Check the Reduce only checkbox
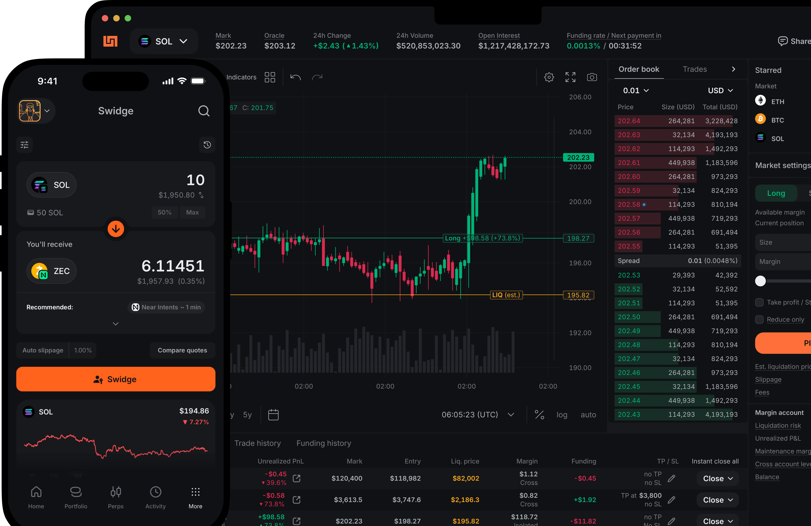 (x=759, y=320)
